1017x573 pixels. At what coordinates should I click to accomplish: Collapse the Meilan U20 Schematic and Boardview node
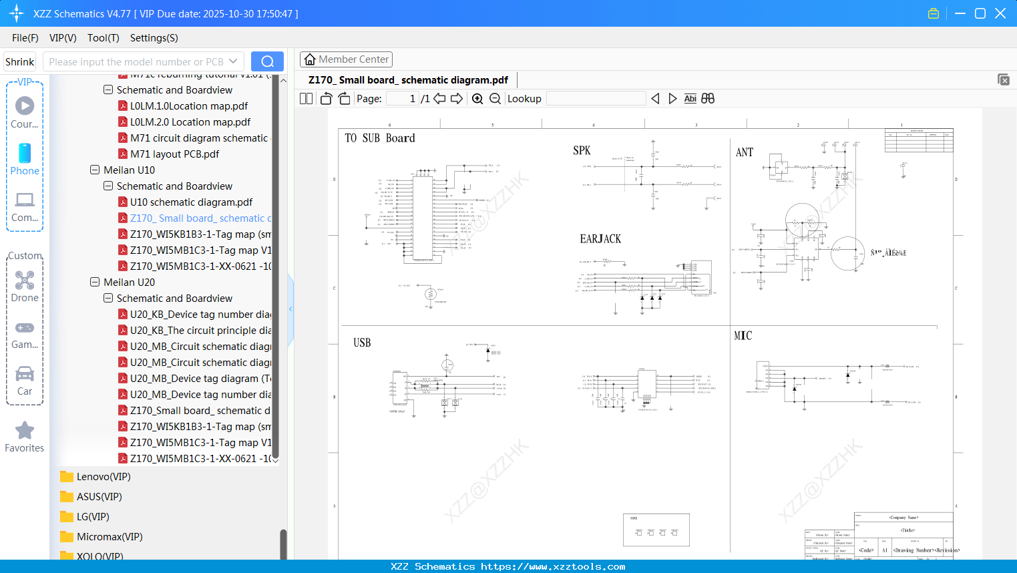pyautogui.click(x=108, y=298)
